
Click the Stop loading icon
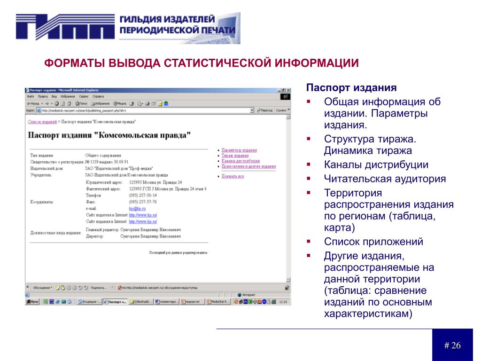[x=57, y=103]
